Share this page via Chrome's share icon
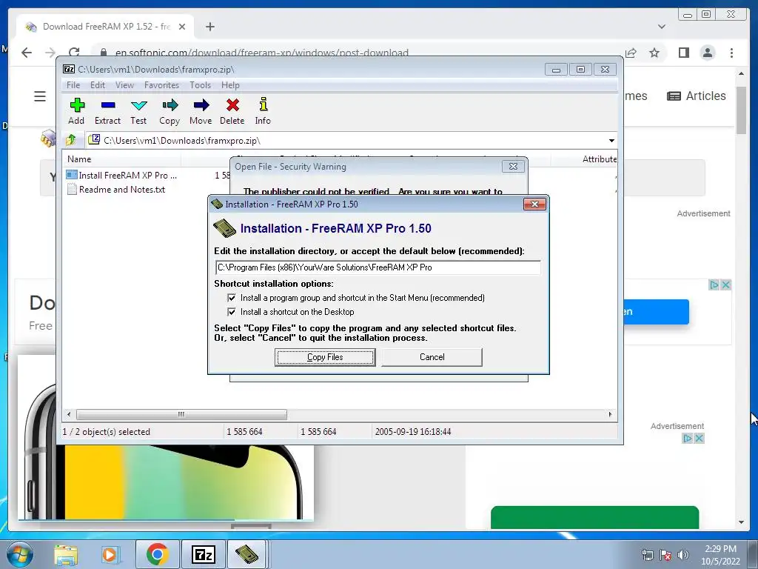 [631, 53]
